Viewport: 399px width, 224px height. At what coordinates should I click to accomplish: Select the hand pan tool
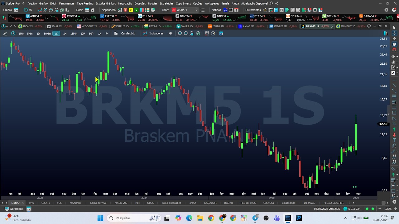click(394, 44)
